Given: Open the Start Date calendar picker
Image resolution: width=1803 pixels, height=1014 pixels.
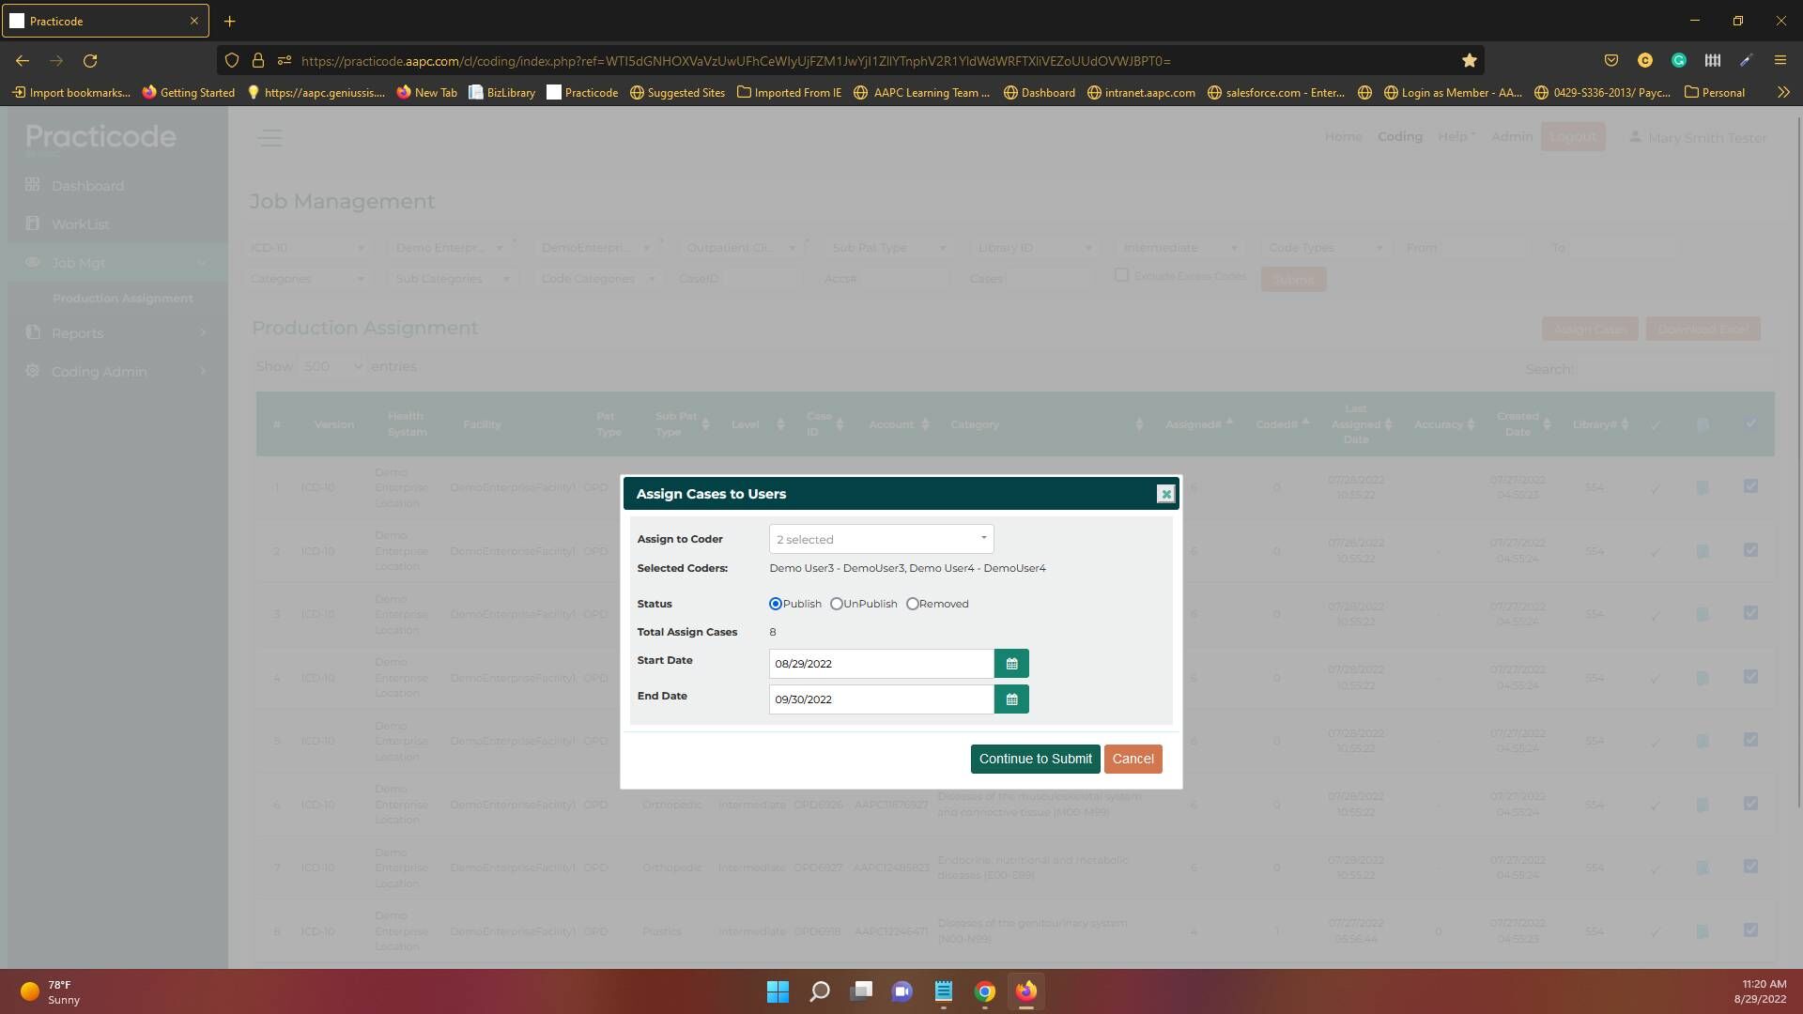Looking at the screenshot, I should (x=1011, y=664).
